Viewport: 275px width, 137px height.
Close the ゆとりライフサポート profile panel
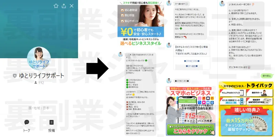pos(71,6)
